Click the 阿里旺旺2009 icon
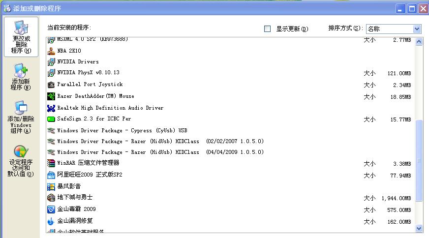Image resolution: width=429 pixels, height=238 pixels. click(51, 175)
